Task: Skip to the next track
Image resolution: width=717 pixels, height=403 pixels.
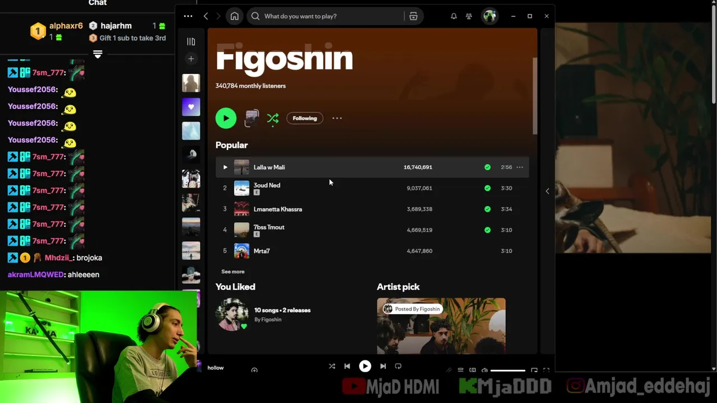Action: point(383,366)
